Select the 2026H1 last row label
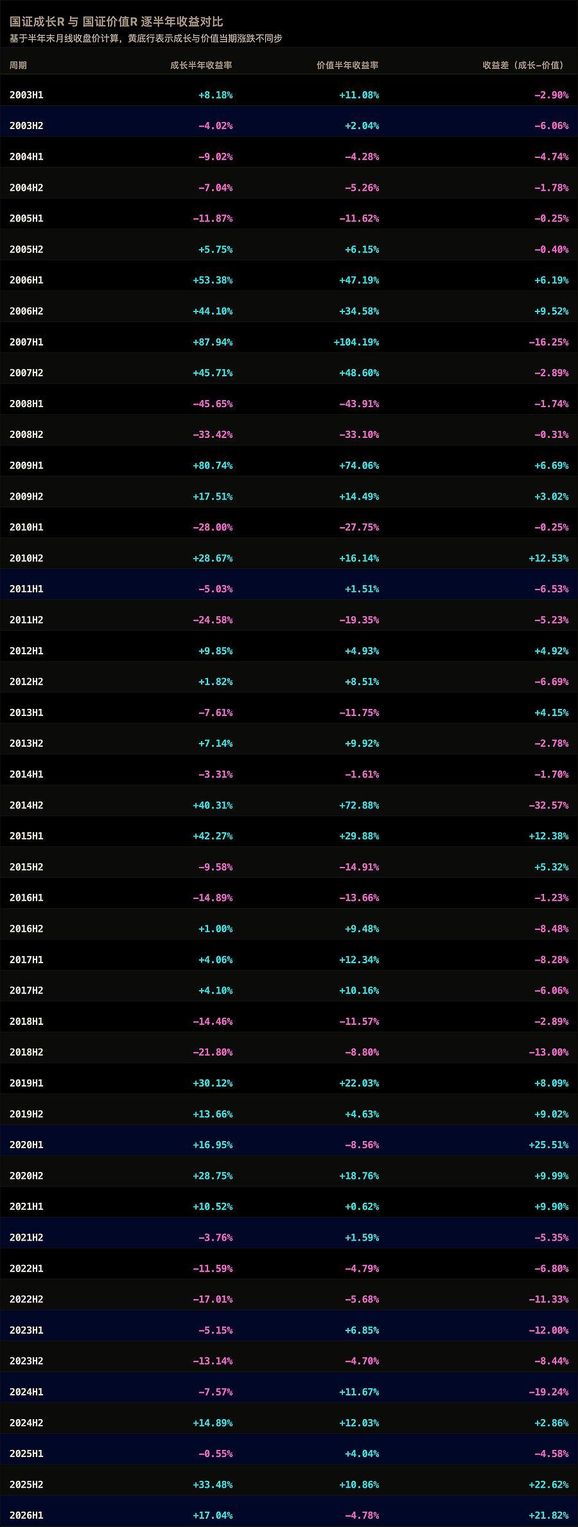 [26, 1515]
